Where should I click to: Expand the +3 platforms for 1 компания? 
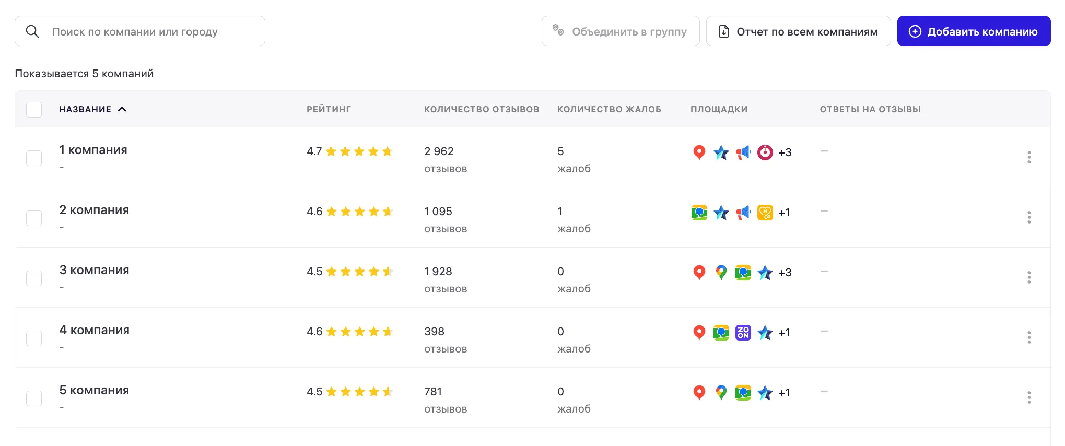point(785,152)
